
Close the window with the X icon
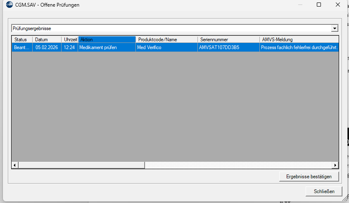click(338, 5)
